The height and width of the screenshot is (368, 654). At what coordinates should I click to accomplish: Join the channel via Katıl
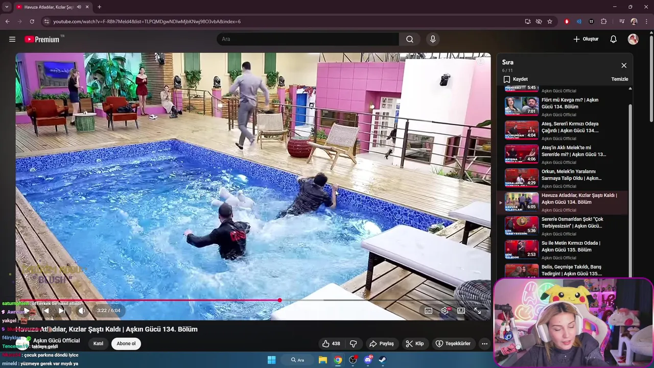click(x=98, y=343)
